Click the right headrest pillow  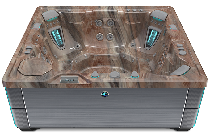click(x=158, y=14)
